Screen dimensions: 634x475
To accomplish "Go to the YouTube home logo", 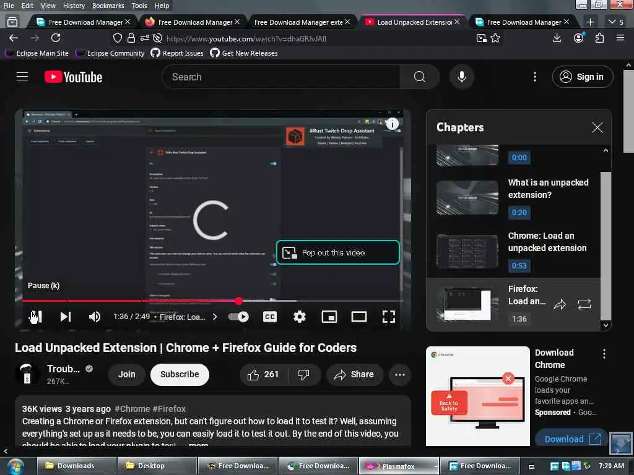I will 73,77.
